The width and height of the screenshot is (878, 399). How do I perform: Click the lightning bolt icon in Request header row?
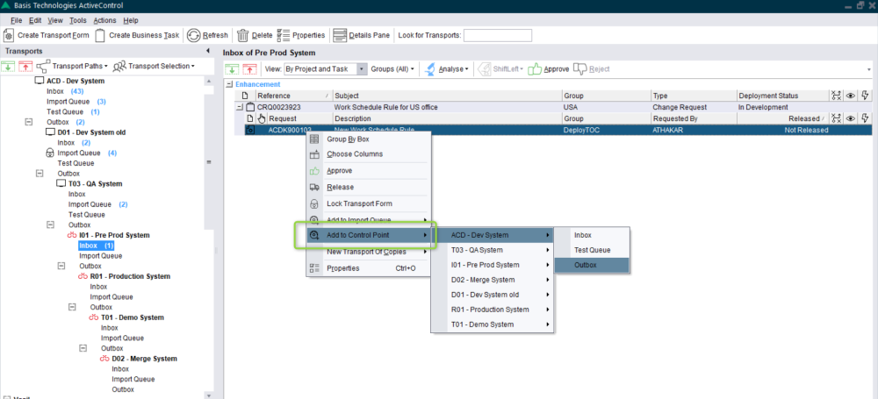tap(865, 118)
